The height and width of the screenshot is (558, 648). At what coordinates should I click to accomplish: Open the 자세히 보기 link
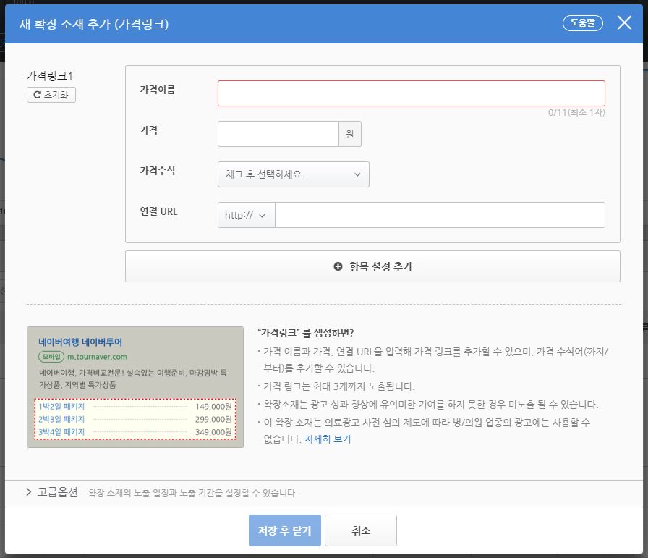pos(327,439)
